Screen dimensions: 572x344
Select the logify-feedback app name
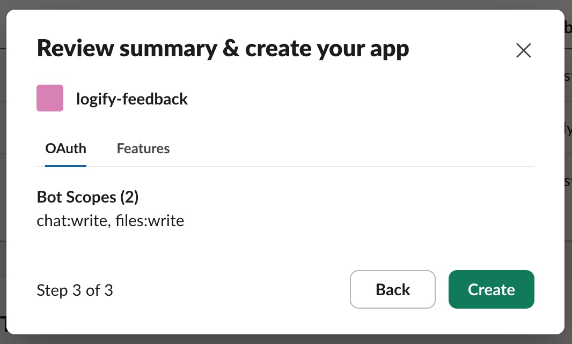132,99
